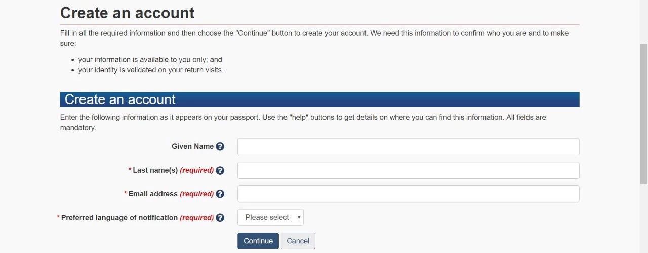Click the "your identity is validated" bullet
This screenshot has width=648, height=253.
click(151, 70)
